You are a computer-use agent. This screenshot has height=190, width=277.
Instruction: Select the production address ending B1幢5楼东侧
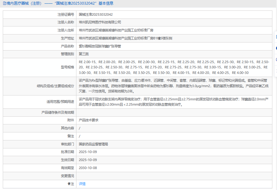click(125, 38)
